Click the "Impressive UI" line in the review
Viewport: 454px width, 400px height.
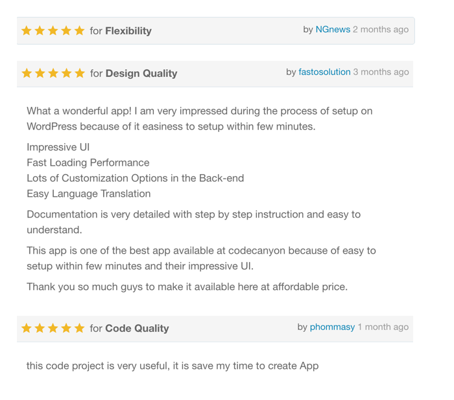click(x=58, y=148)
